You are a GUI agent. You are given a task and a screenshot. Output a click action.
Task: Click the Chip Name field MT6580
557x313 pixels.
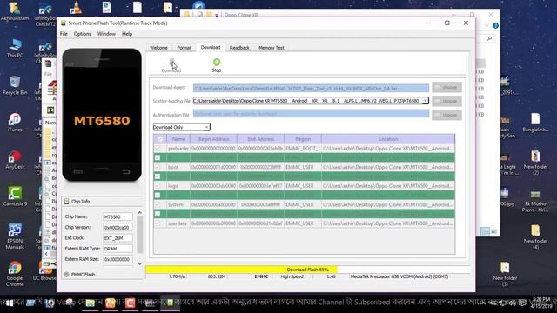point(117,216)
